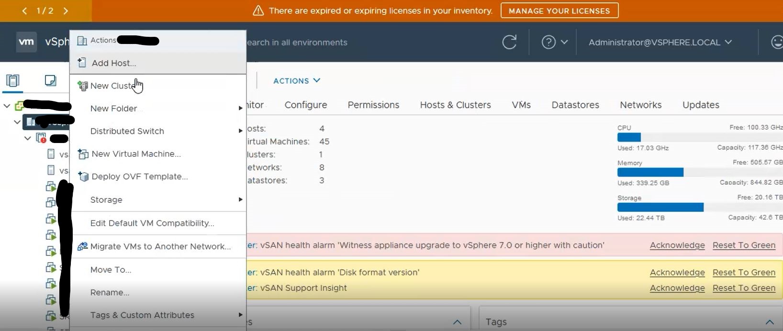Switch to the Hosts & Clusters tab
Screen dimensions: 783x331
click(x=456, y=105)
